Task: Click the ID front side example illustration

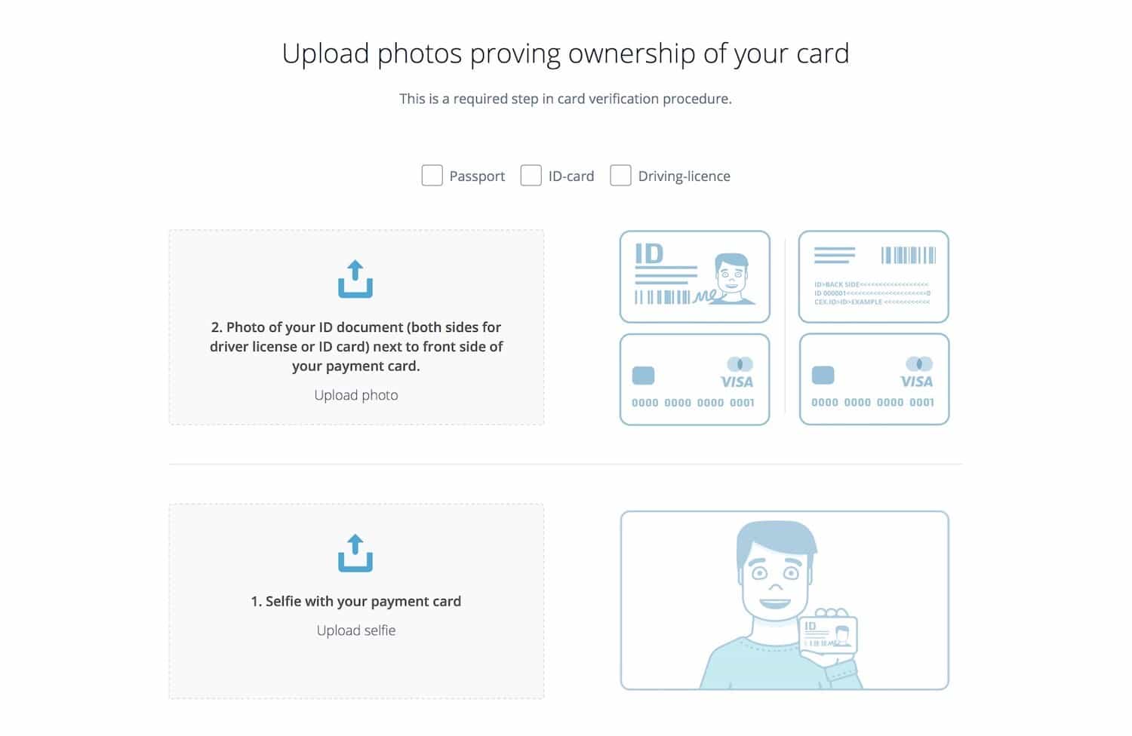Action: [x=695, y=277]
